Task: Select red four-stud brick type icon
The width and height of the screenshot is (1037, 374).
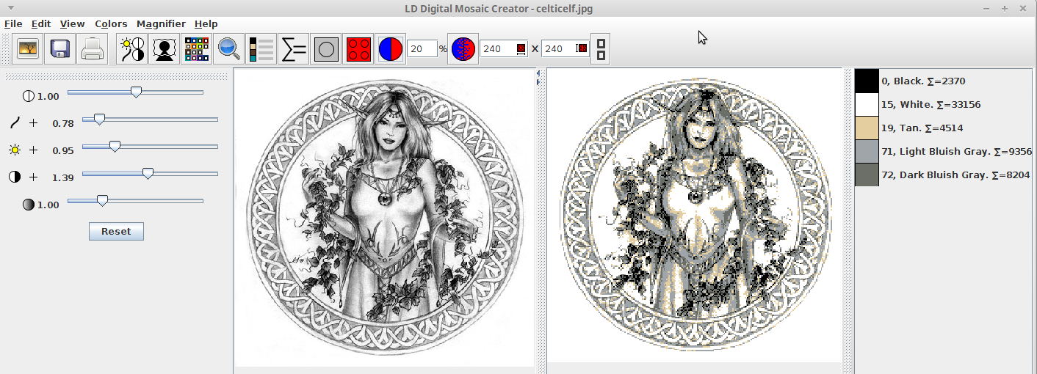Action: click(358, 49)
